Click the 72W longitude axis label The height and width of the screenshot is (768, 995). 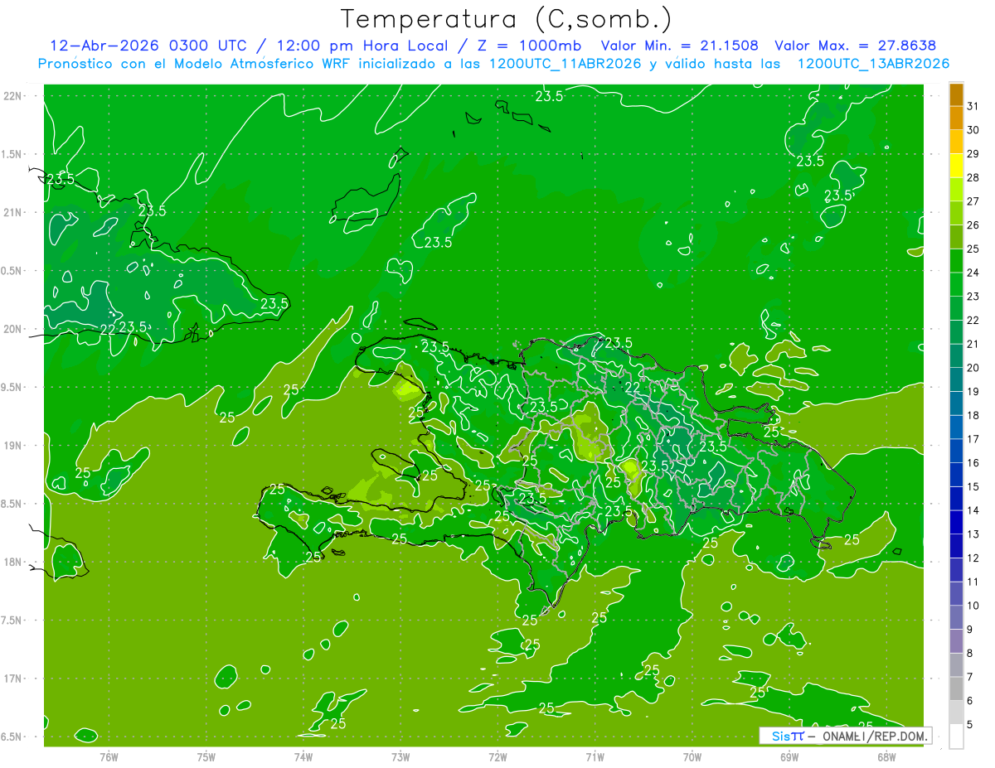[498, 757]
